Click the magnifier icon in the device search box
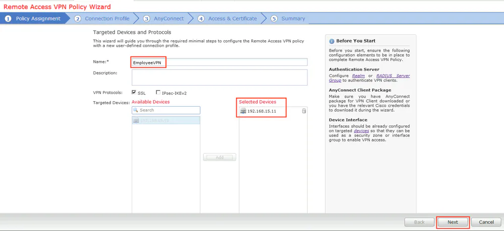The image size is (504, 231). tap(136, 110)
